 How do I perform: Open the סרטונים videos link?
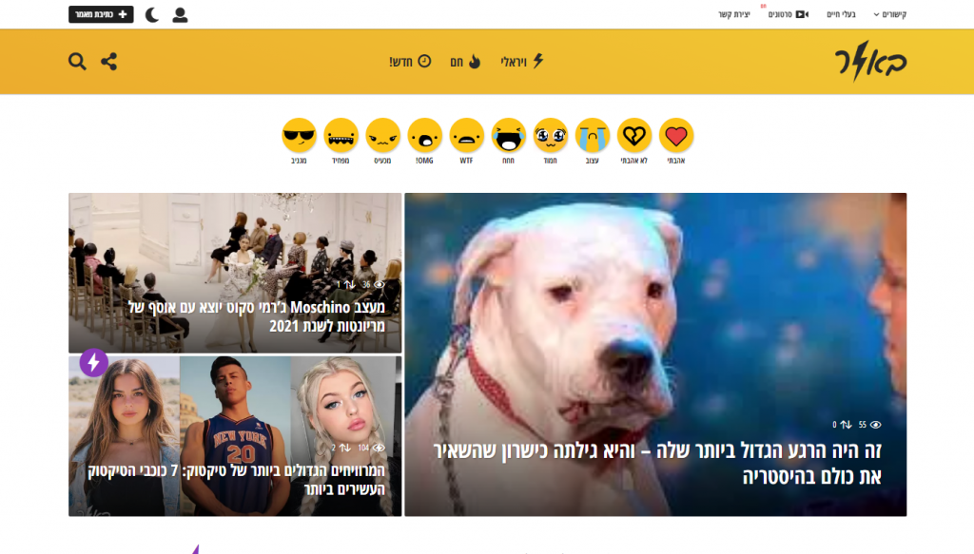point(788,14)
